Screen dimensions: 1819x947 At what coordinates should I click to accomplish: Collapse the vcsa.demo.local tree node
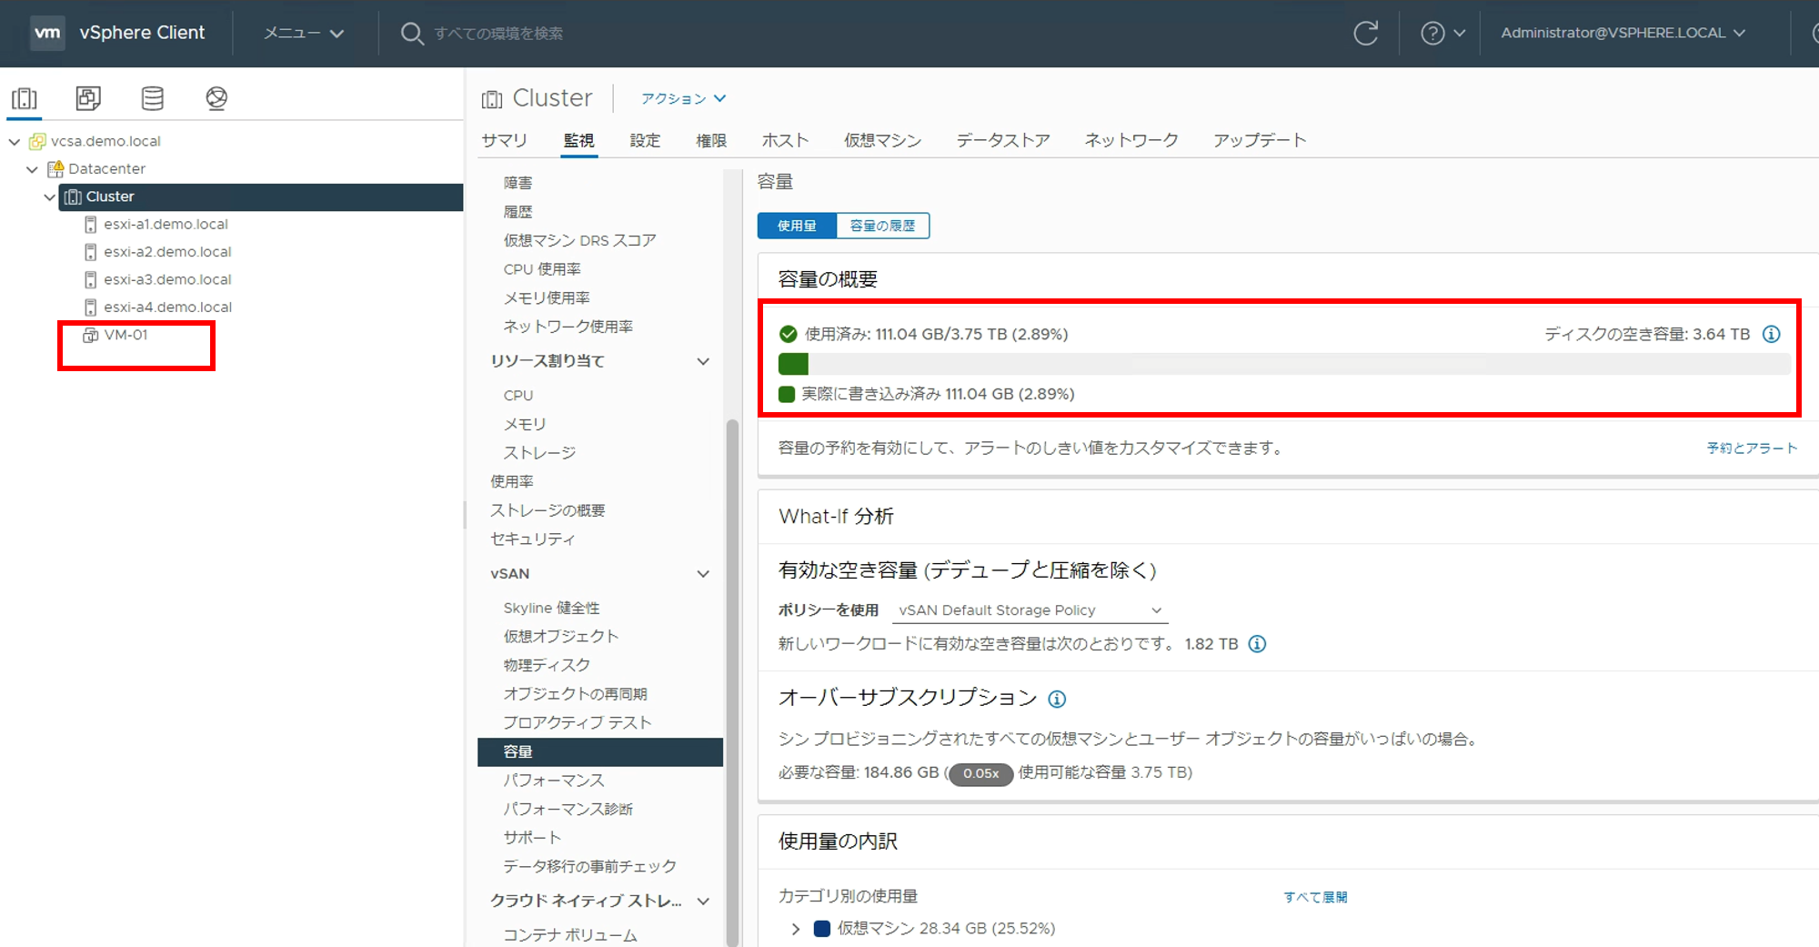click(15, 142)
